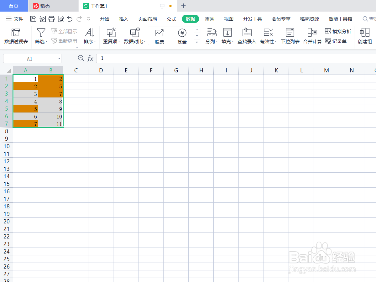
Task: Expand the 数据对比 dropdown arrow
Action: pos(145,42)
